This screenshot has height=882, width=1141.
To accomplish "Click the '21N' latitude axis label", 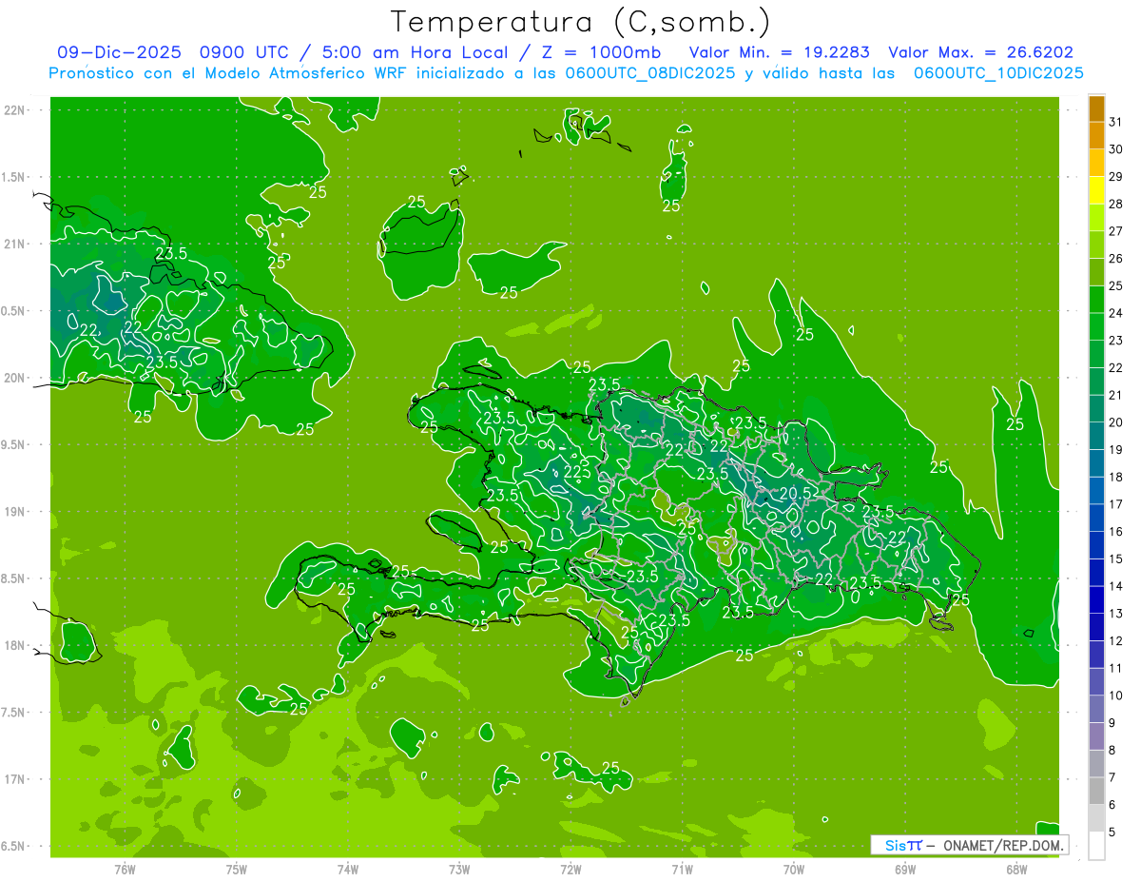I will (x=14, y=244).
